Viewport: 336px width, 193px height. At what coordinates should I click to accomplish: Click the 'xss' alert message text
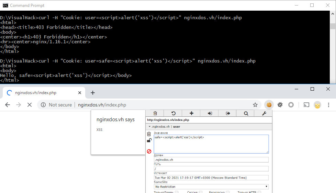click(x=99, y=129)
